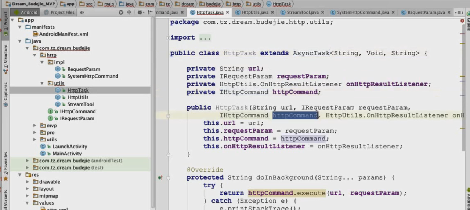Image resolution: width=470 pixels, height=210 pixels.
Task: Open the project panel gear settings
Action: 140,12
